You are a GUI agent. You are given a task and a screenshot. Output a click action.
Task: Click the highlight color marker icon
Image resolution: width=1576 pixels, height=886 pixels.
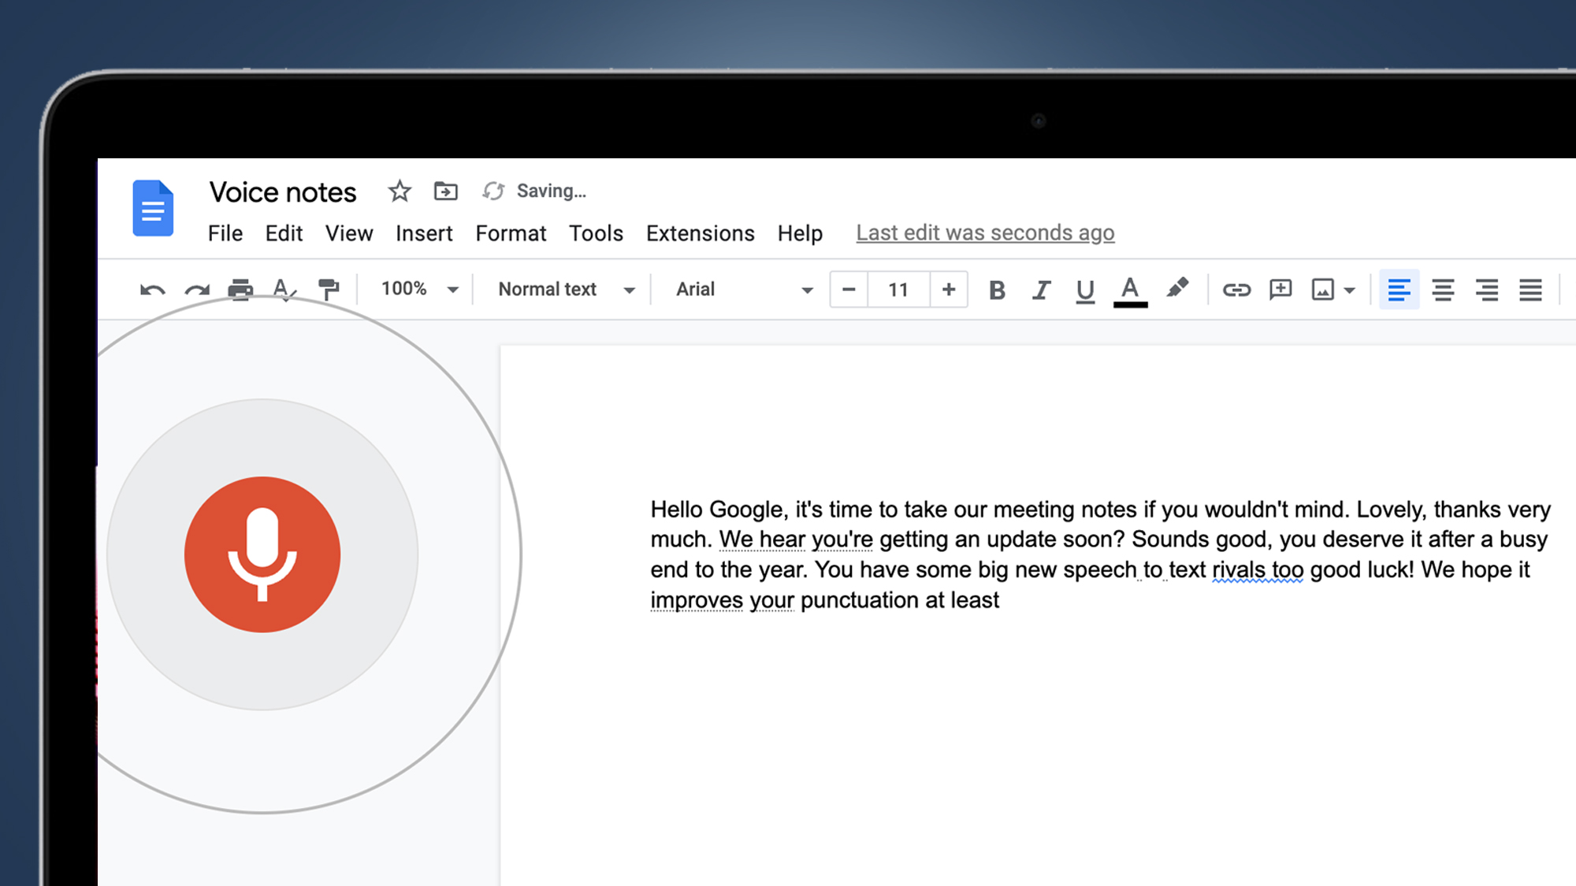point(1177,288)
